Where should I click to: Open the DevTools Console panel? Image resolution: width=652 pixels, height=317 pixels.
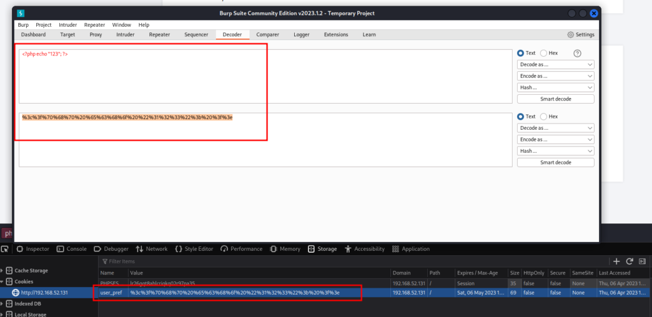tap(71, 249)
